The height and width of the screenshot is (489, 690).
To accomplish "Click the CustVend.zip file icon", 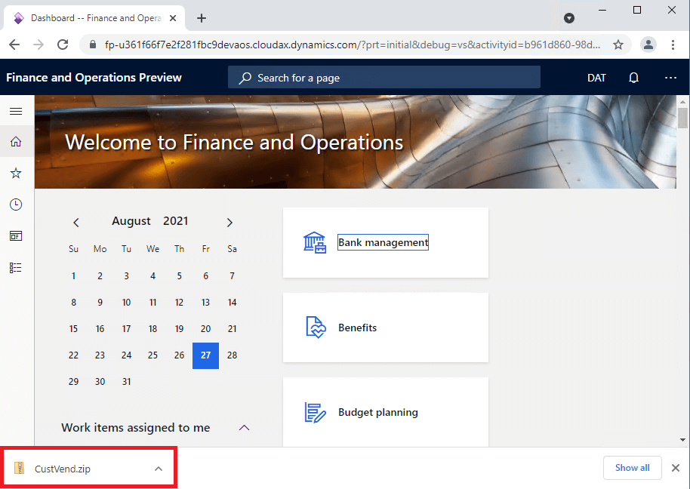I will click(19, 468).
